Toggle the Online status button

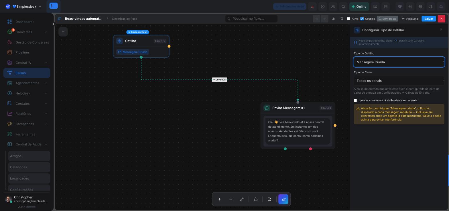pyautogui.click(x=359, y=7)
